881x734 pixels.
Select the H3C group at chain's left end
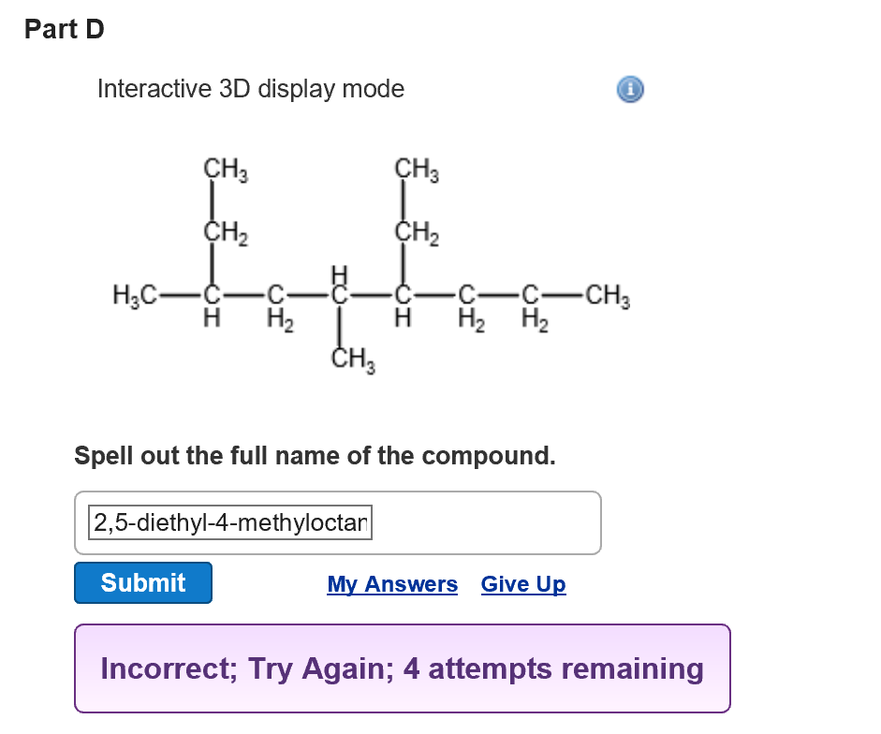134,295
